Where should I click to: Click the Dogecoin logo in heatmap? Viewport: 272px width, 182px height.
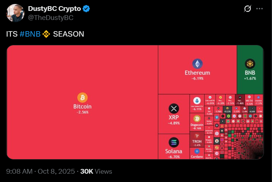click(x=197, y=119)
